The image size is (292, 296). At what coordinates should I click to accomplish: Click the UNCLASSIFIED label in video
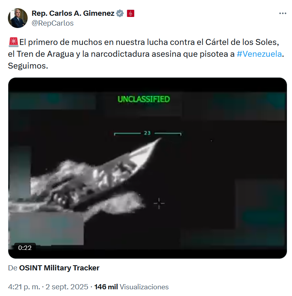144,99
